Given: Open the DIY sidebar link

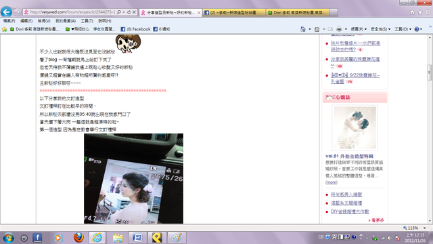Looking at the screenshot, I should pos(350,211).
